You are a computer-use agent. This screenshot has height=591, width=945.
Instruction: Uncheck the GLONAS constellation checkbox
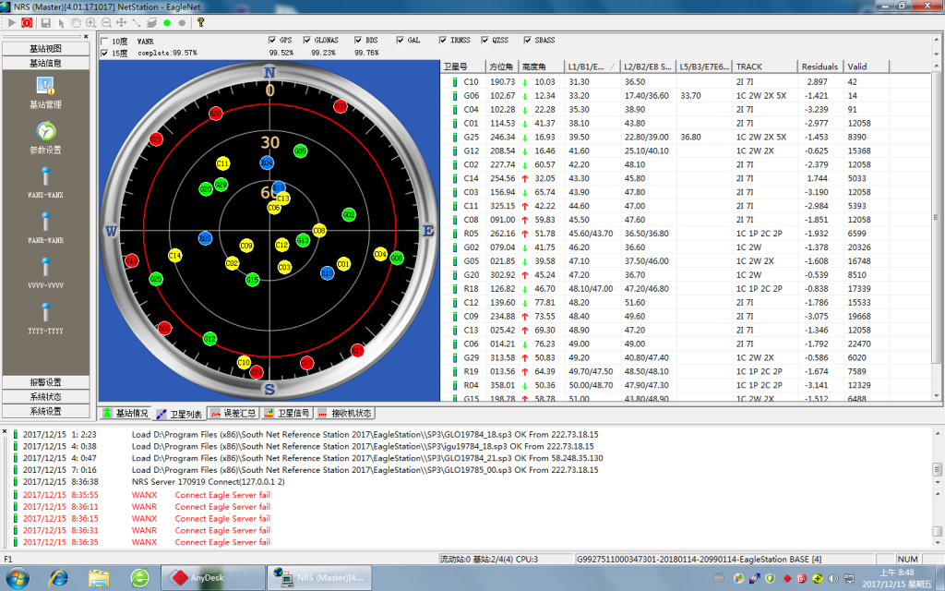click(x=307, y=41)
